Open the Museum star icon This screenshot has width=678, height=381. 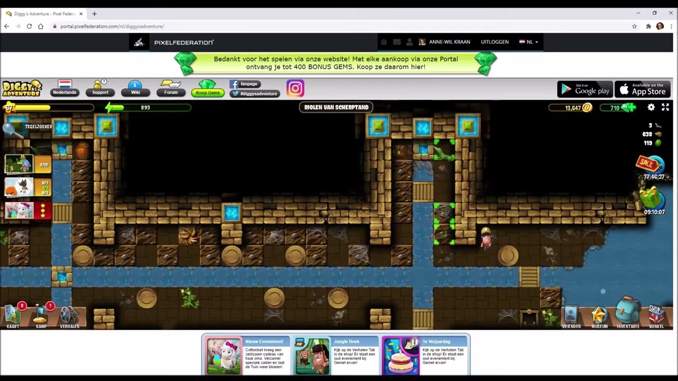pos(599,316)
